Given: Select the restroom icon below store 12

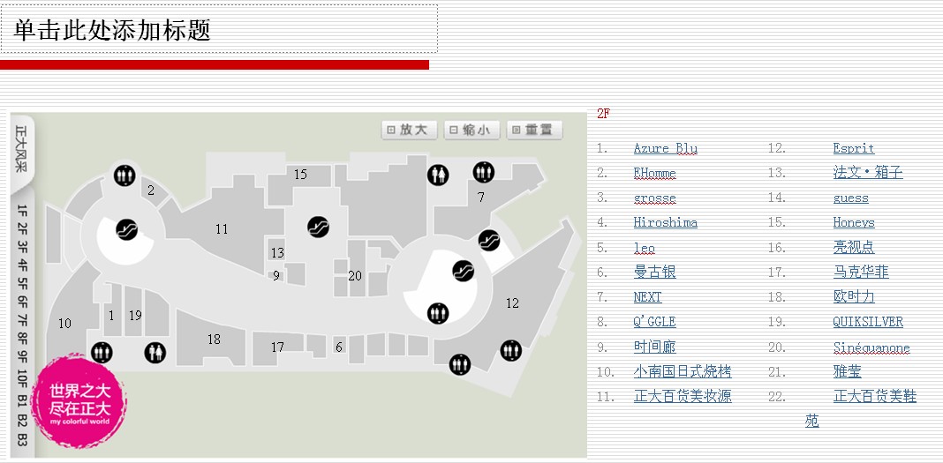Looking at the screenshot, I should tap(510, 350).
